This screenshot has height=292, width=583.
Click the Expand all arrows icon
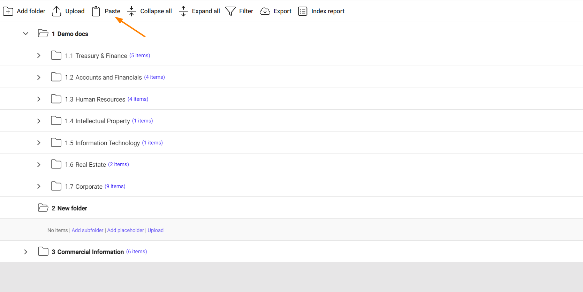[x=183, y=11]
